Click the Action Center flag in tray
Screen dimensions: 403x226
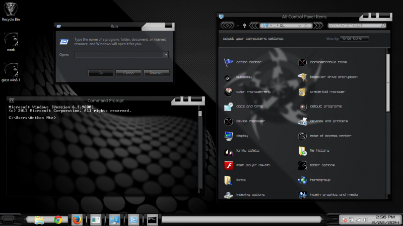(x=344, y=220)
